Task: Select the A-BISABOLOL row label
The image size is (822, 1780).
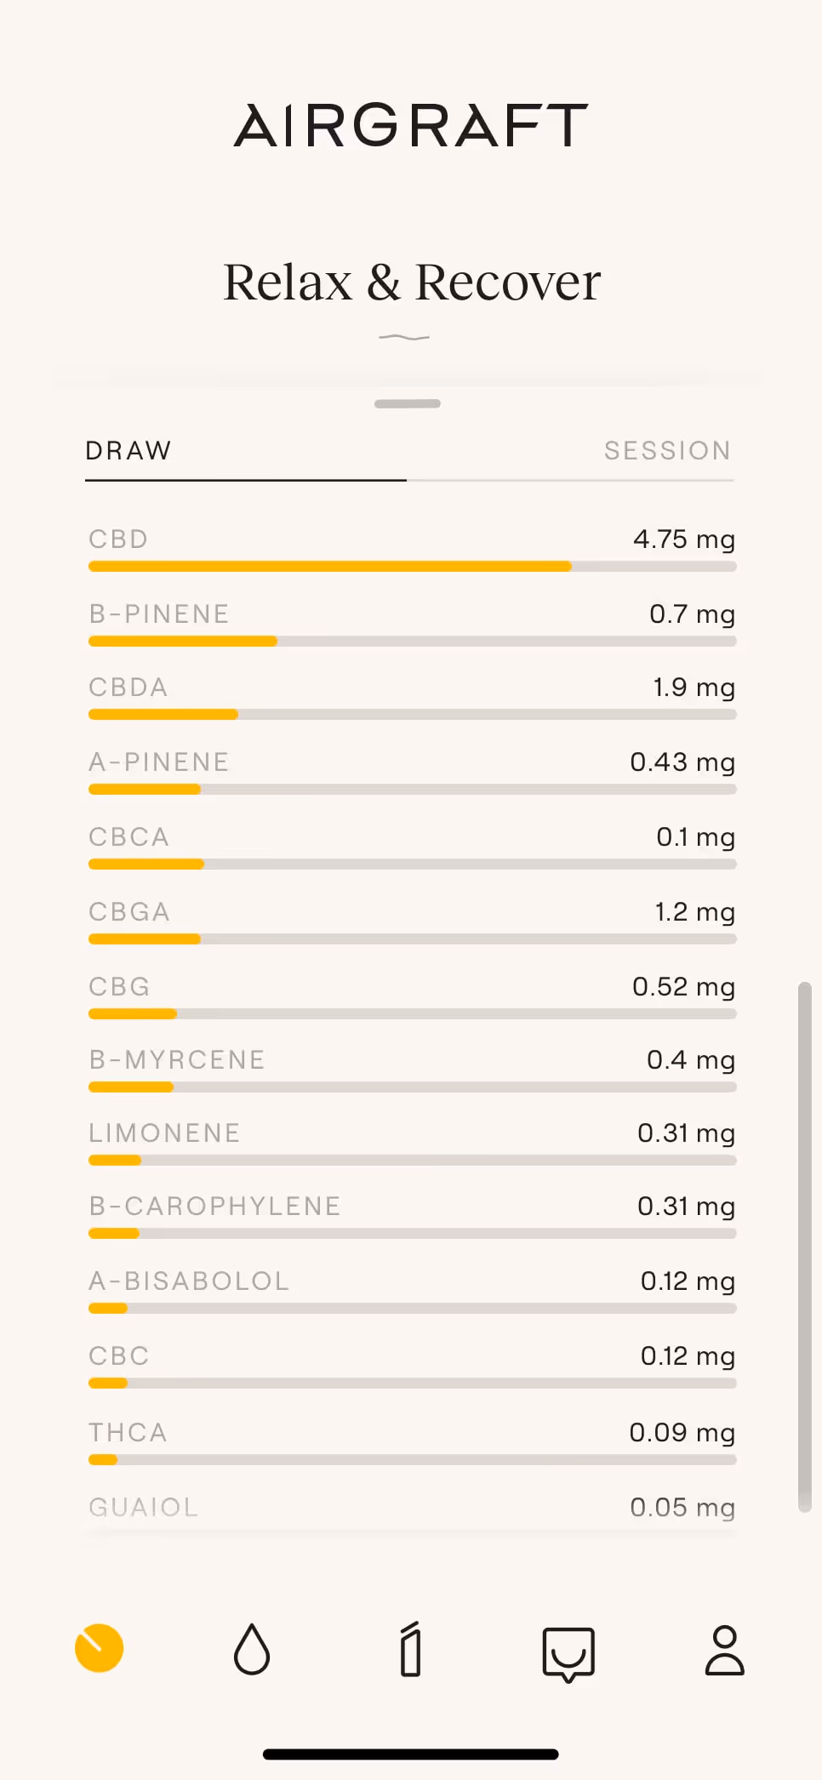Action: [x=189, y=1281]
